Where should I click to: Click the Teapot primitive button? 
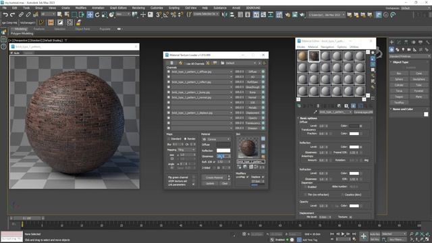coord(399,97)
